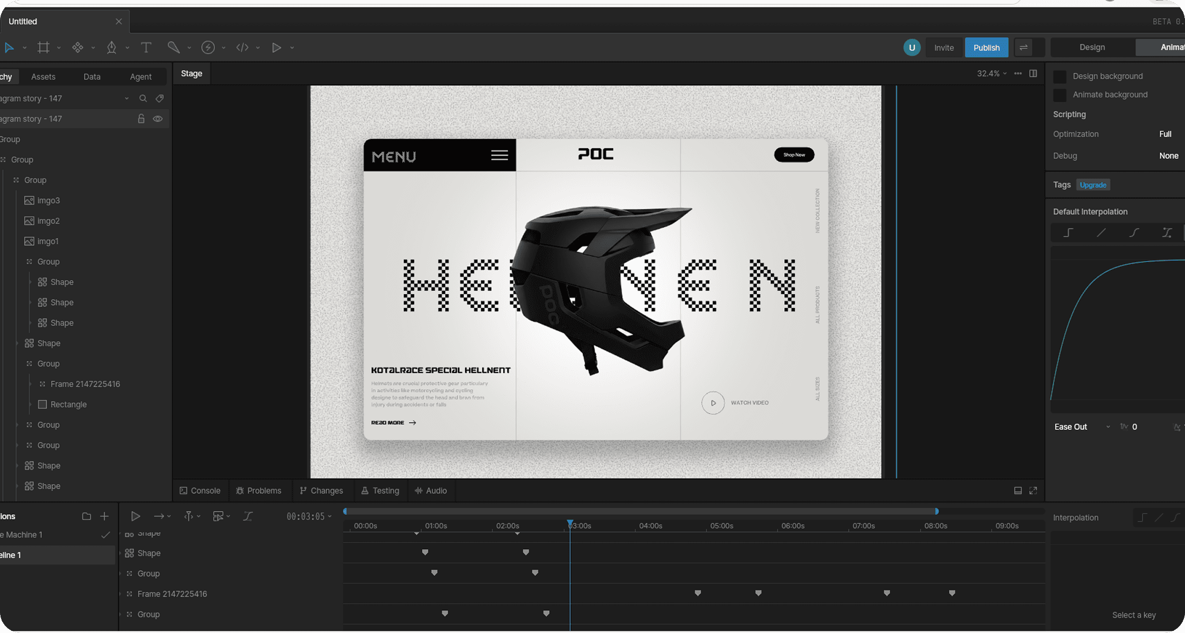Viewport: 1185px width, 633px height.
Task: Select the Artboard frame tool
Action: coord(43,47)
